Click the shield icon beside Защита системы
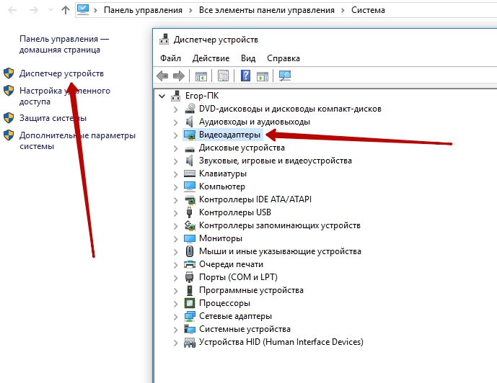The image size is (497, 383). coord(9,118)
